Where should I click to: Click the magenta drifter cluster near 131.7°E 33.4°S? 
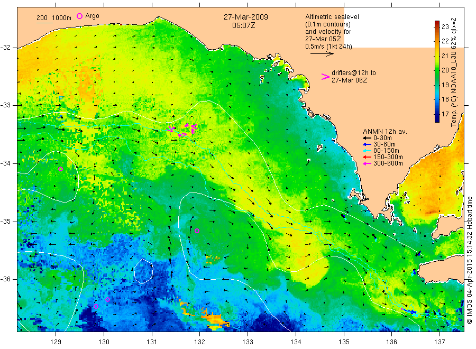[182, 130]
